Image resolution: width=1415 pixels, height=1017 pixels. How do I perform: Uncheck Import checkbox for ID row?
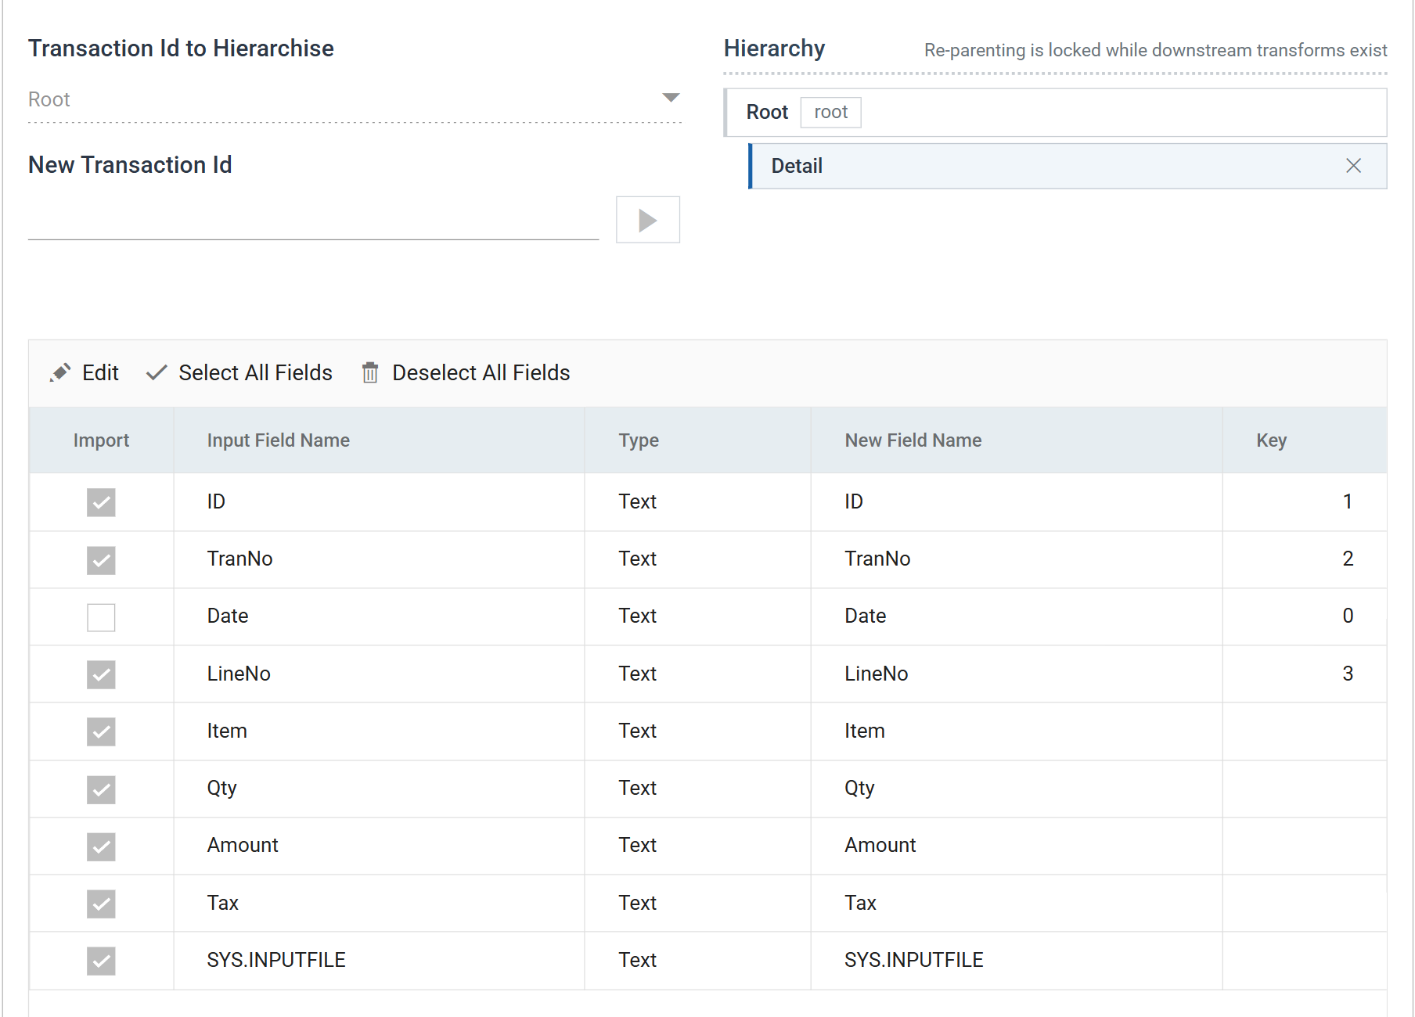coord(101,502)
